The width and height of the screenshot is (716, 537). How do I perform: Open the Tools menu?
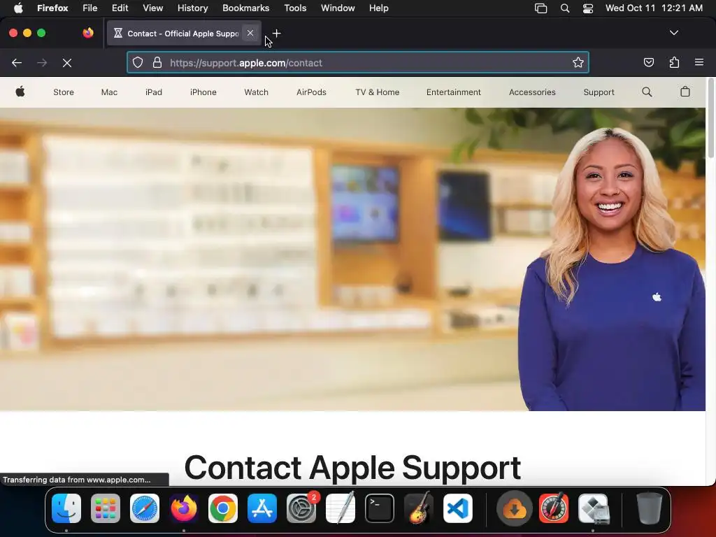[295, 8]
